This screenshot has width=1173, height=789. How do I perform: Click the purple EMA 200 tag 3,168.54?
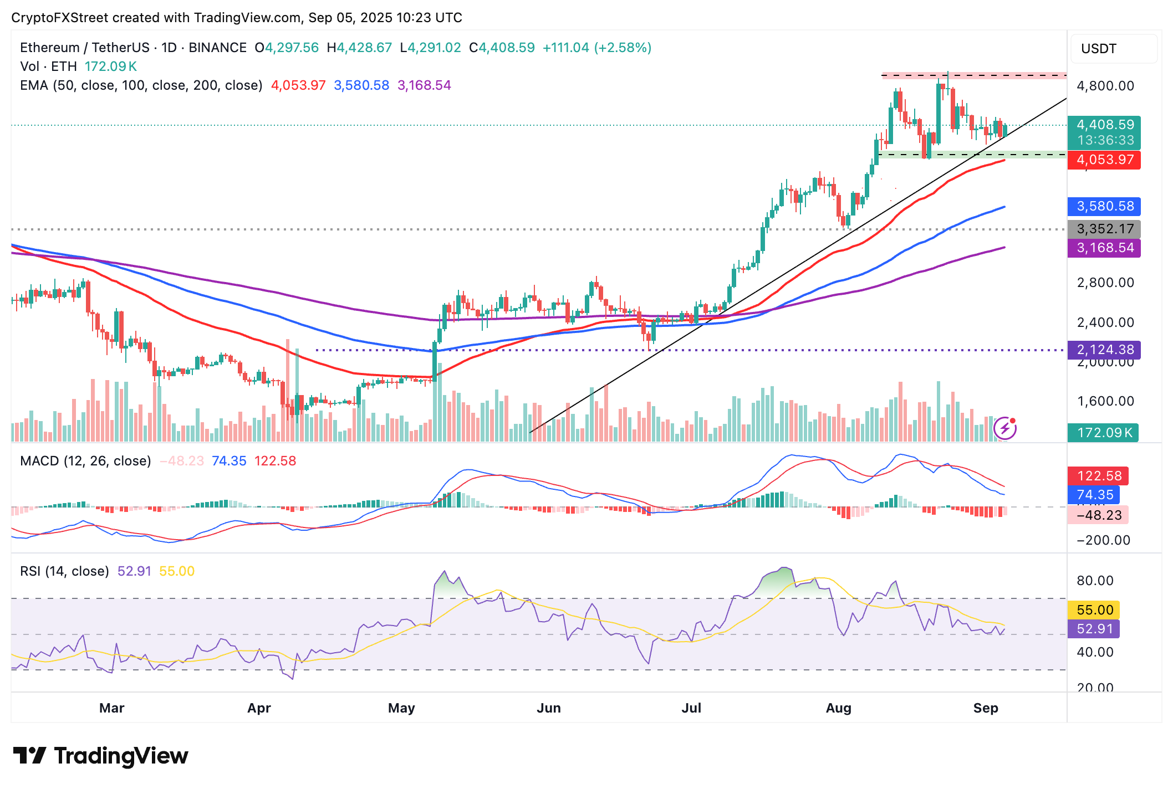point(1104,248)
